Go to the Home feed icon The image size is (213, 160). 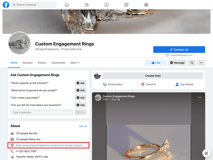[67, 5]
